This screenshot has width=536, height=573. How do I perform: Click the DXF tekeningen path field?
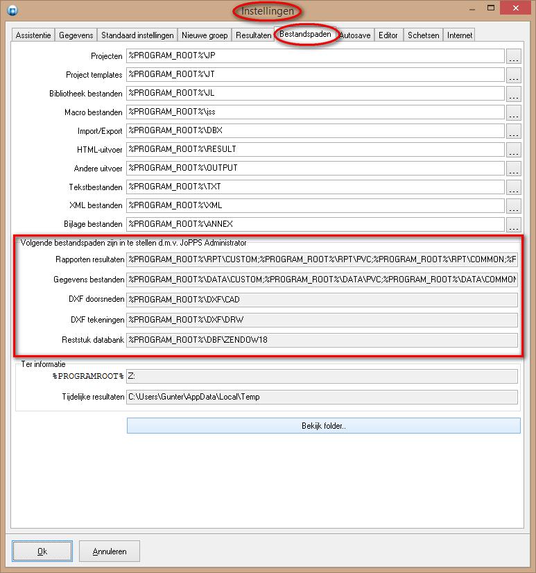[322, 320]
